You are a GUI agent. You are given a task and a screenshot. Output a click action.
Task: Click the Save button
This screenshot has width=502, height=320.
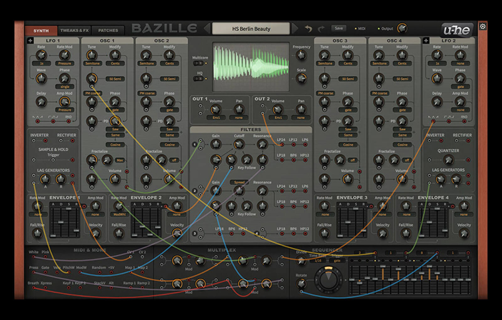[339, 28]
